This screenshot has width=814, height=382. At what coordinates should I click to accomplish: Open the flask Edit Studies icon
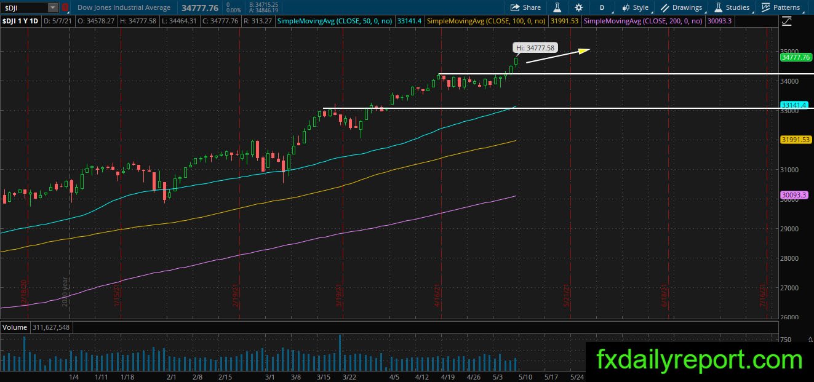[x=557, y=7]
